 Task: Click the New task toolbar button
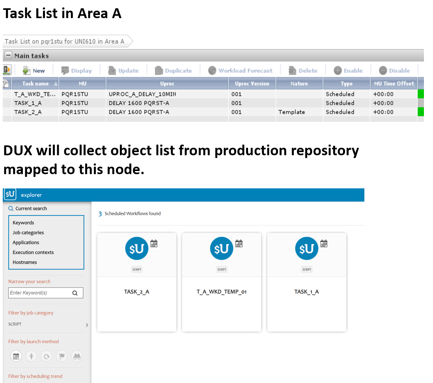pos(34,71)
